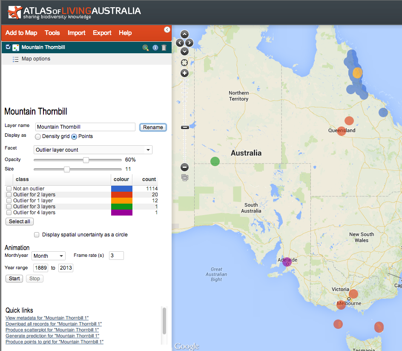Open the Month/year animation dropdown

tap(48, 256)
